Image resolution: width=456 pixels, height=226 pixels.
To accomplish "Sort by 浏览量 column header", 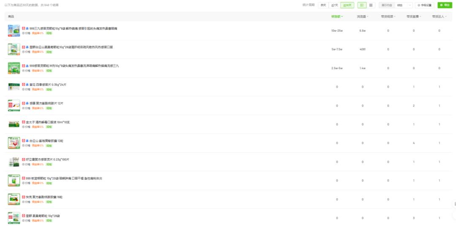I will 362,16.
